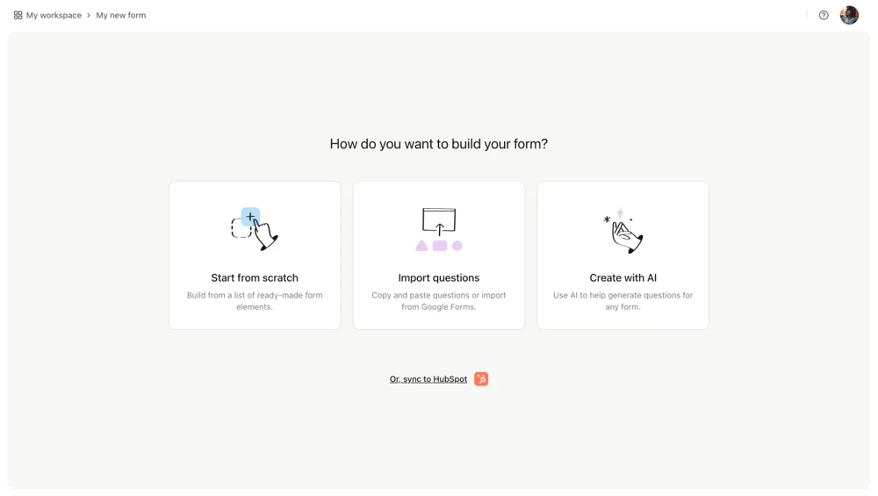The width and height of the screenshot is (878, 496).
Task: Click the ready-made form elements description
Action: pos(255,301)
